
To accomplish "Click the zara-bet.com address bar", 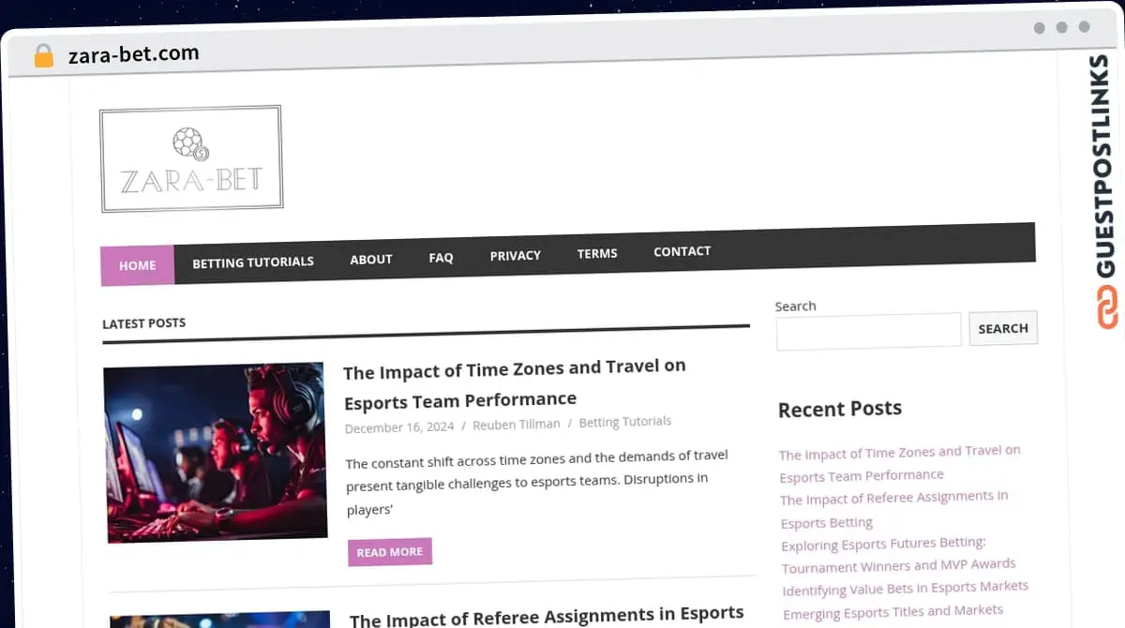I will (132, 53).
